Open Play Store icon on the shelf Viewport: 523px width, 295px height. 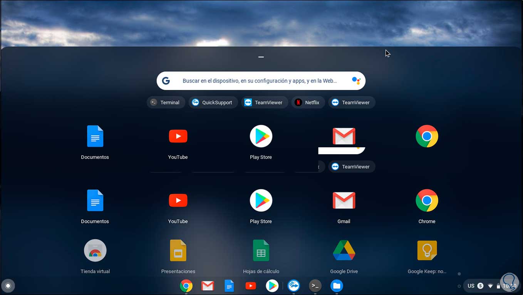coord(272,286)
